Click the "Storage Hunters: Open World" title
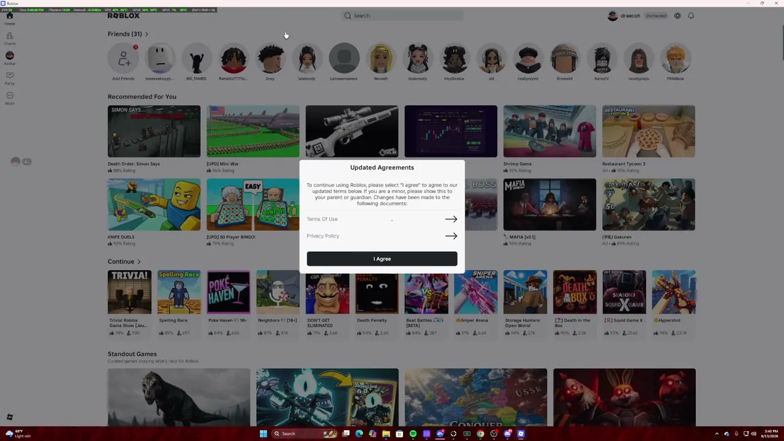 (523, 323)
